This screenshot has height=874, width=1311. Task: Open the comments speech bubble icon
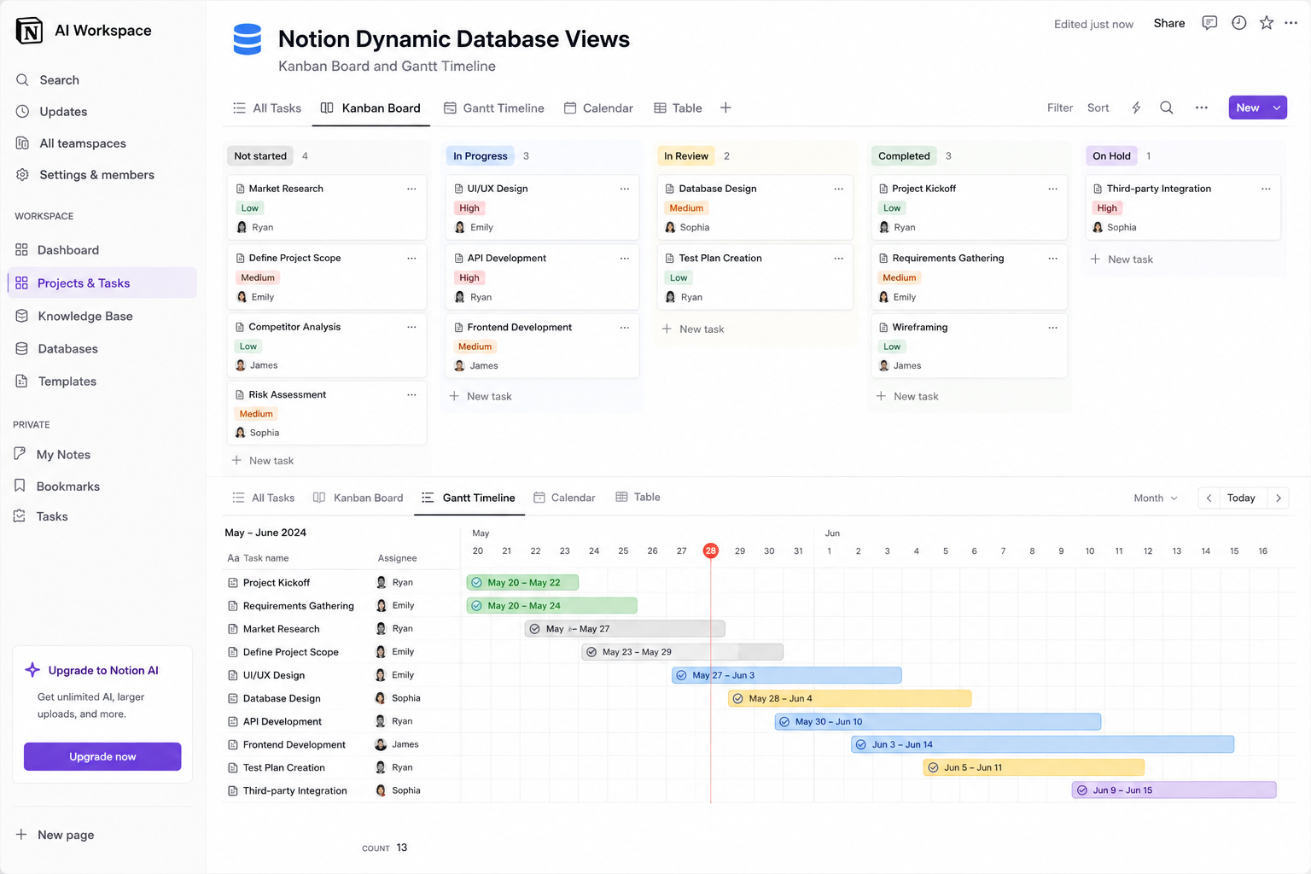(x=1209, y=23)
